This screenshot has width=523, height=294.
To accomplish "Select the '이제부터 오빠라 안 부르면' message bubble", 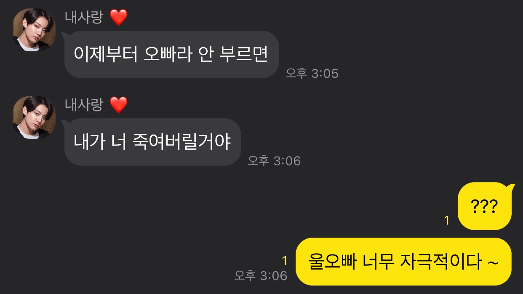I will coord(172,54).
